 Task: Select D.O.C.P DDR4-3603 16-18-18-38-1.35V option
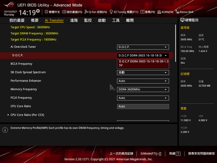(x=143, y=64)
